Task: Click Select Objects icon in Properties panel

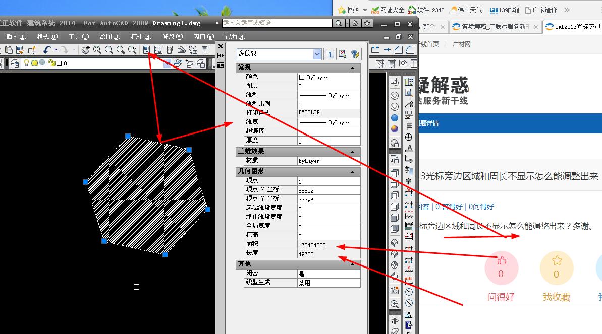Action: tap(343, 54)
